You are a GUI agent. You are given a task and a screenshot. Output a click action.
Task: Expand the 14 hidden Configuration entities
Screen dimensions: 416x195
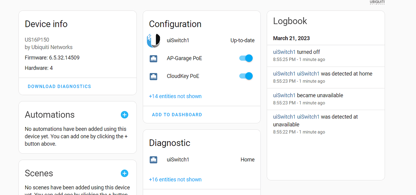[x=175, y=96]
